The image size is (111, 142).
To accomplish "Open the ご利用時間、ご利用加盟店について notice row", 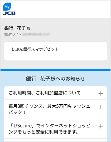I will (x=55, y=93).
